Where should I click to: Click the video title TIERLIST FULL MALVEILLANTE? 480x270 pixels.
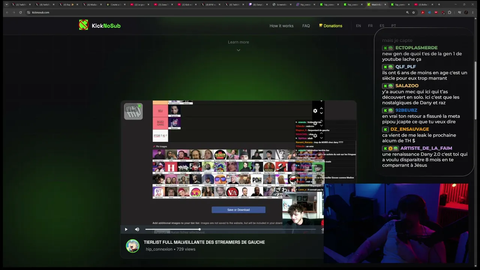(x=204, y=242)
